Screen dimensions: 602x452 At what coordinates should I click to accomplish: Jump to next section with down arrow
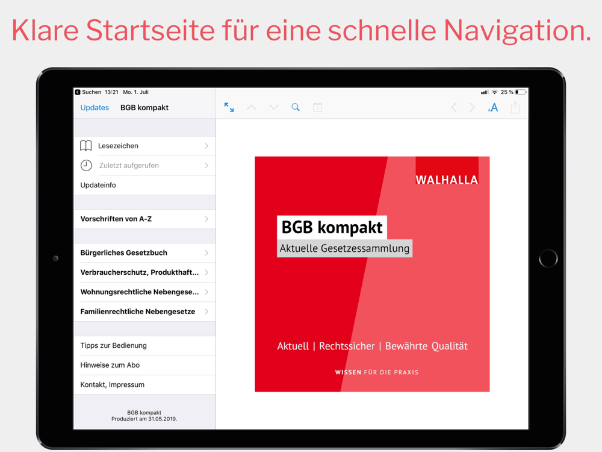(274, 107)
